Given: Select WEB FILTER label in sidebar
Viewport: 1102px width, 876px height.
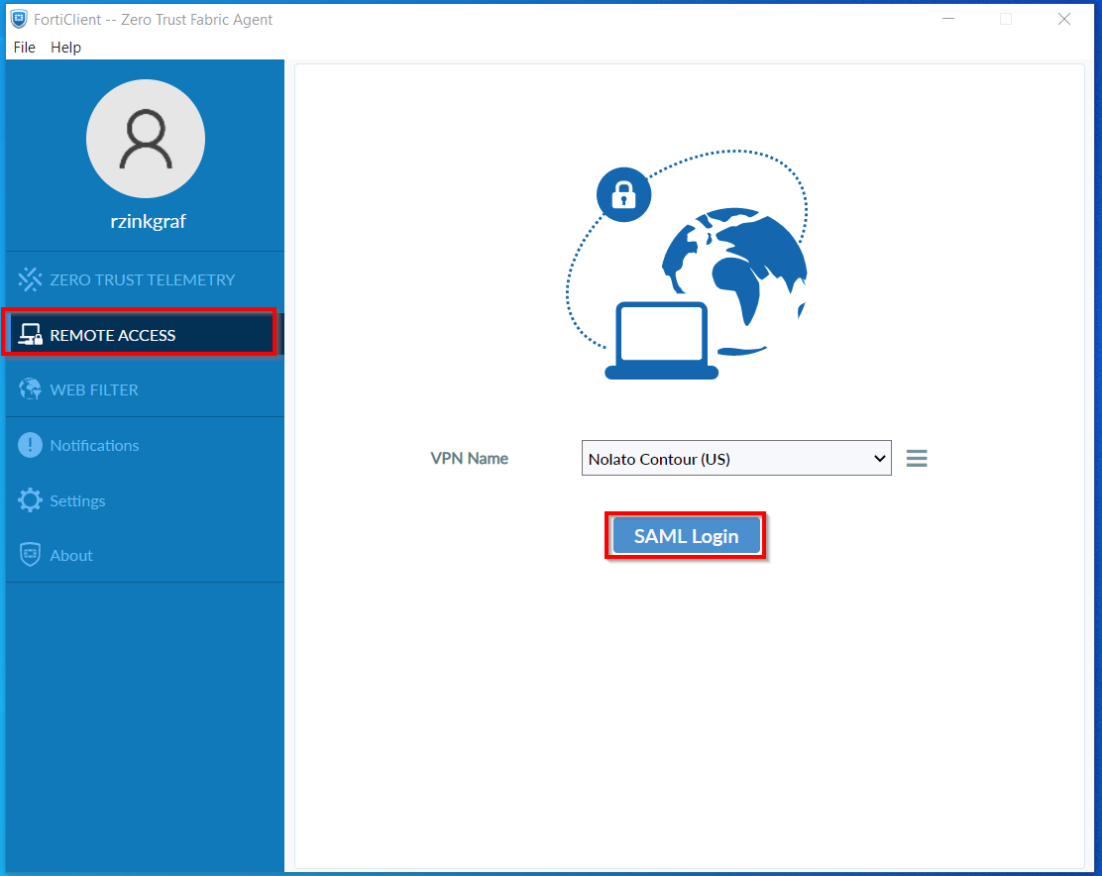Looking at the screenshot, I should 94,389.
